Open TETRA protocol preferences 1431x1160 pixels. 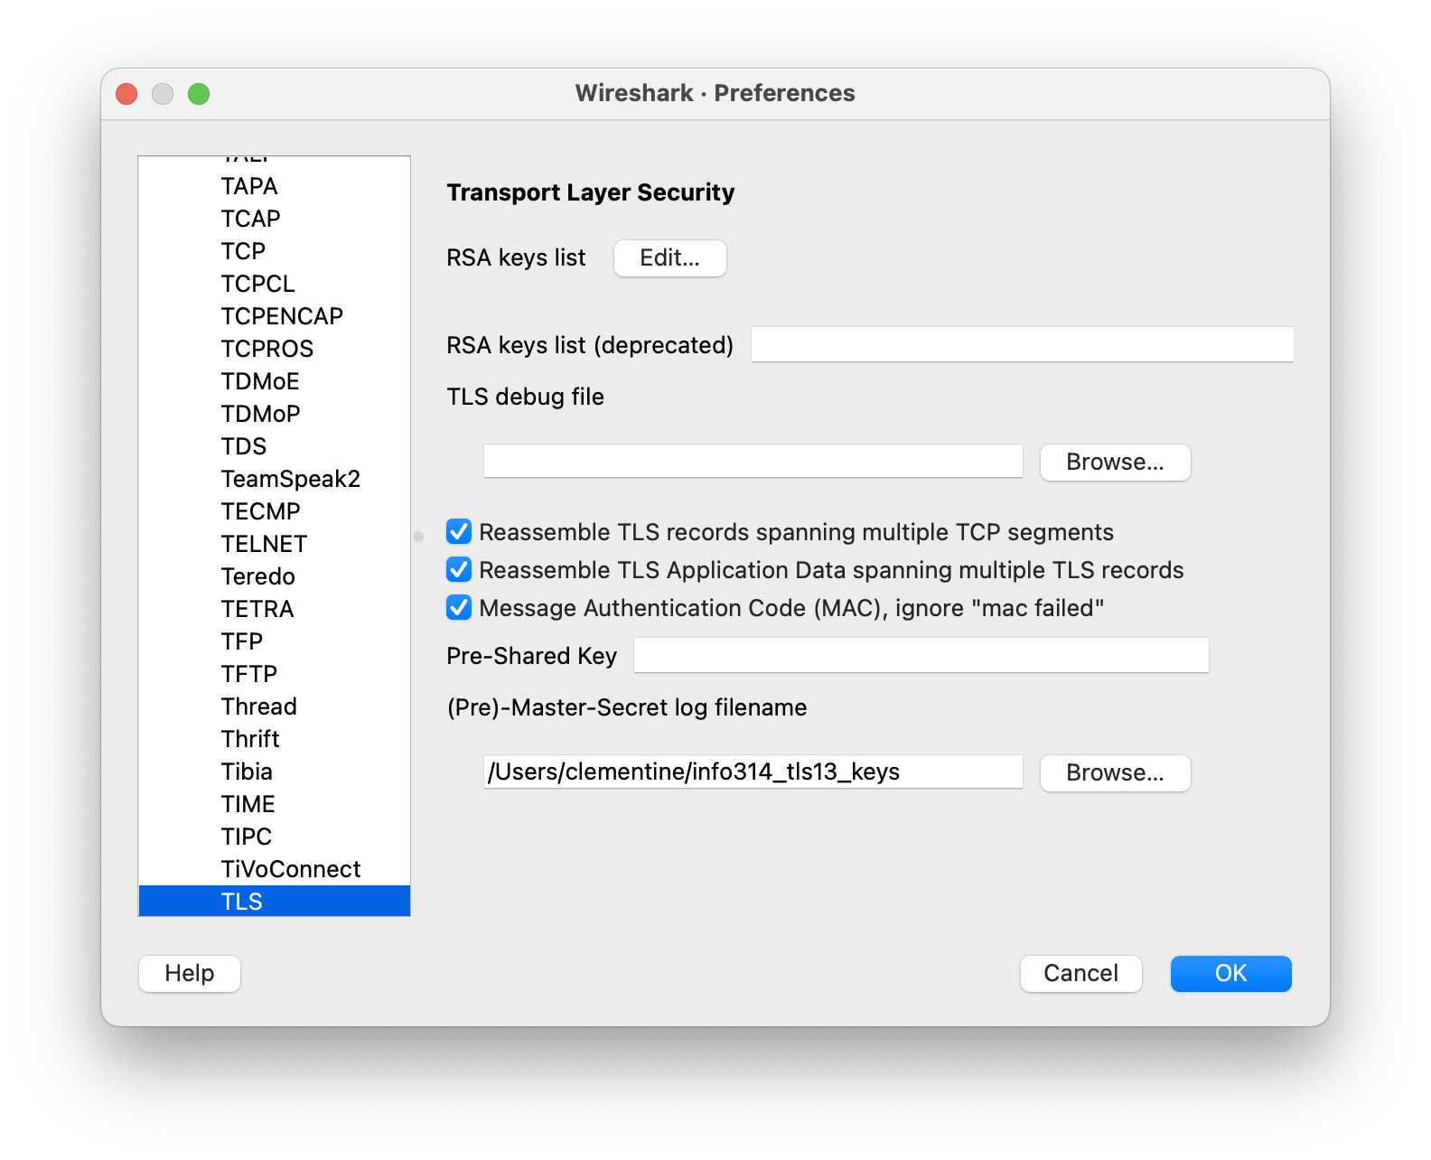pyautogui.click(x=275, y=609)
